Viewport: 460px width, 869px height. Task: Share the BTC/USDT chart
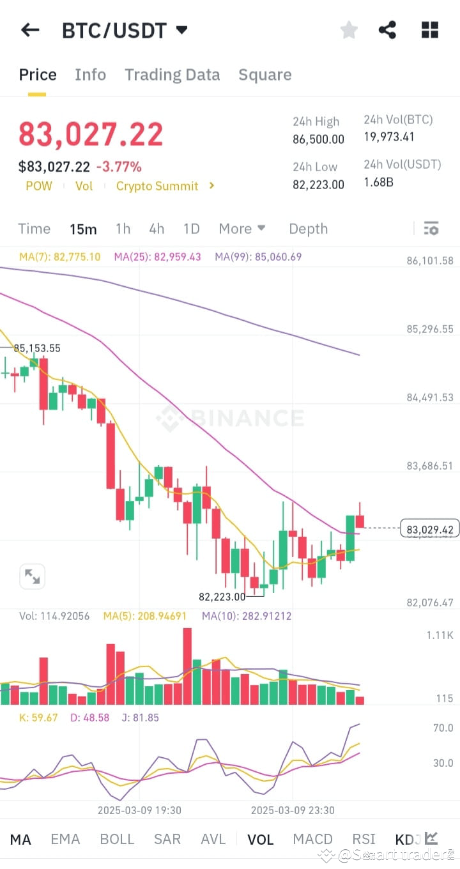388,29
